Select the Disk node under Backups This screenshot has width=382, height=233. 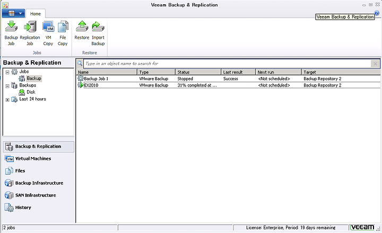click(31, 92)
